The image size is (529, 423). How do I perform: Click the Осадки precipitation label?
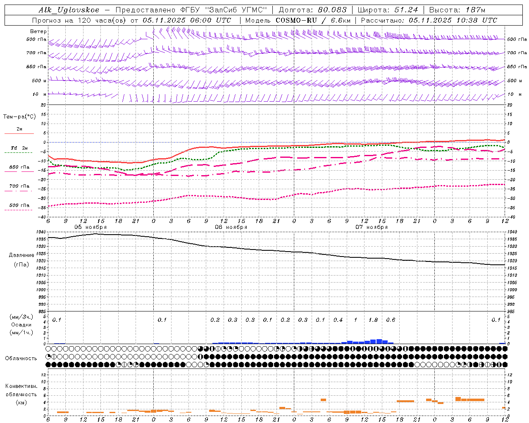pyautogui.click(x=21, y=325)
